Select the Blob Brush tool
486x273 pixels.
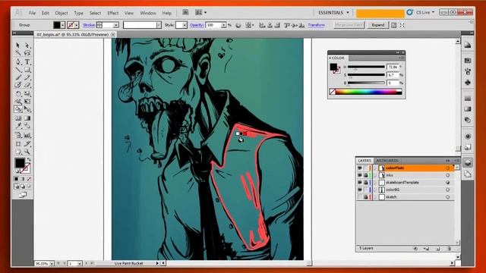[17, 85]
